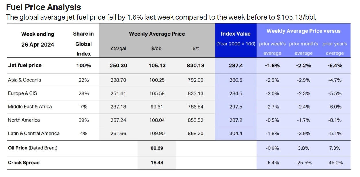This screenshot has width=360, height=177.
Task: Select the 88.69 oil price value
Action: pos(157,148)
